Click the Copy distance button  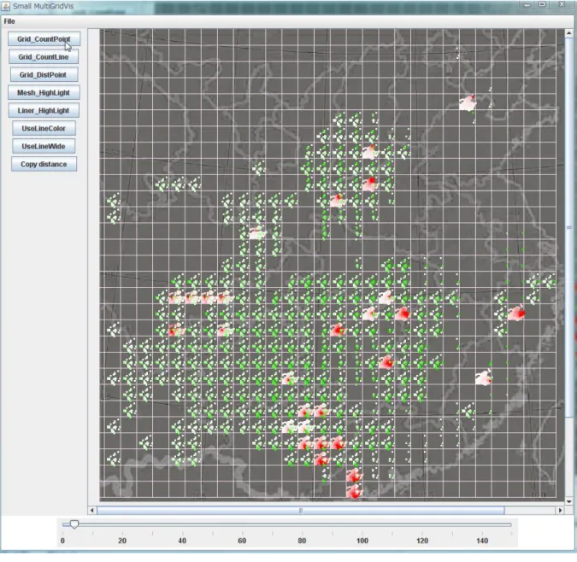coord(44,164)
